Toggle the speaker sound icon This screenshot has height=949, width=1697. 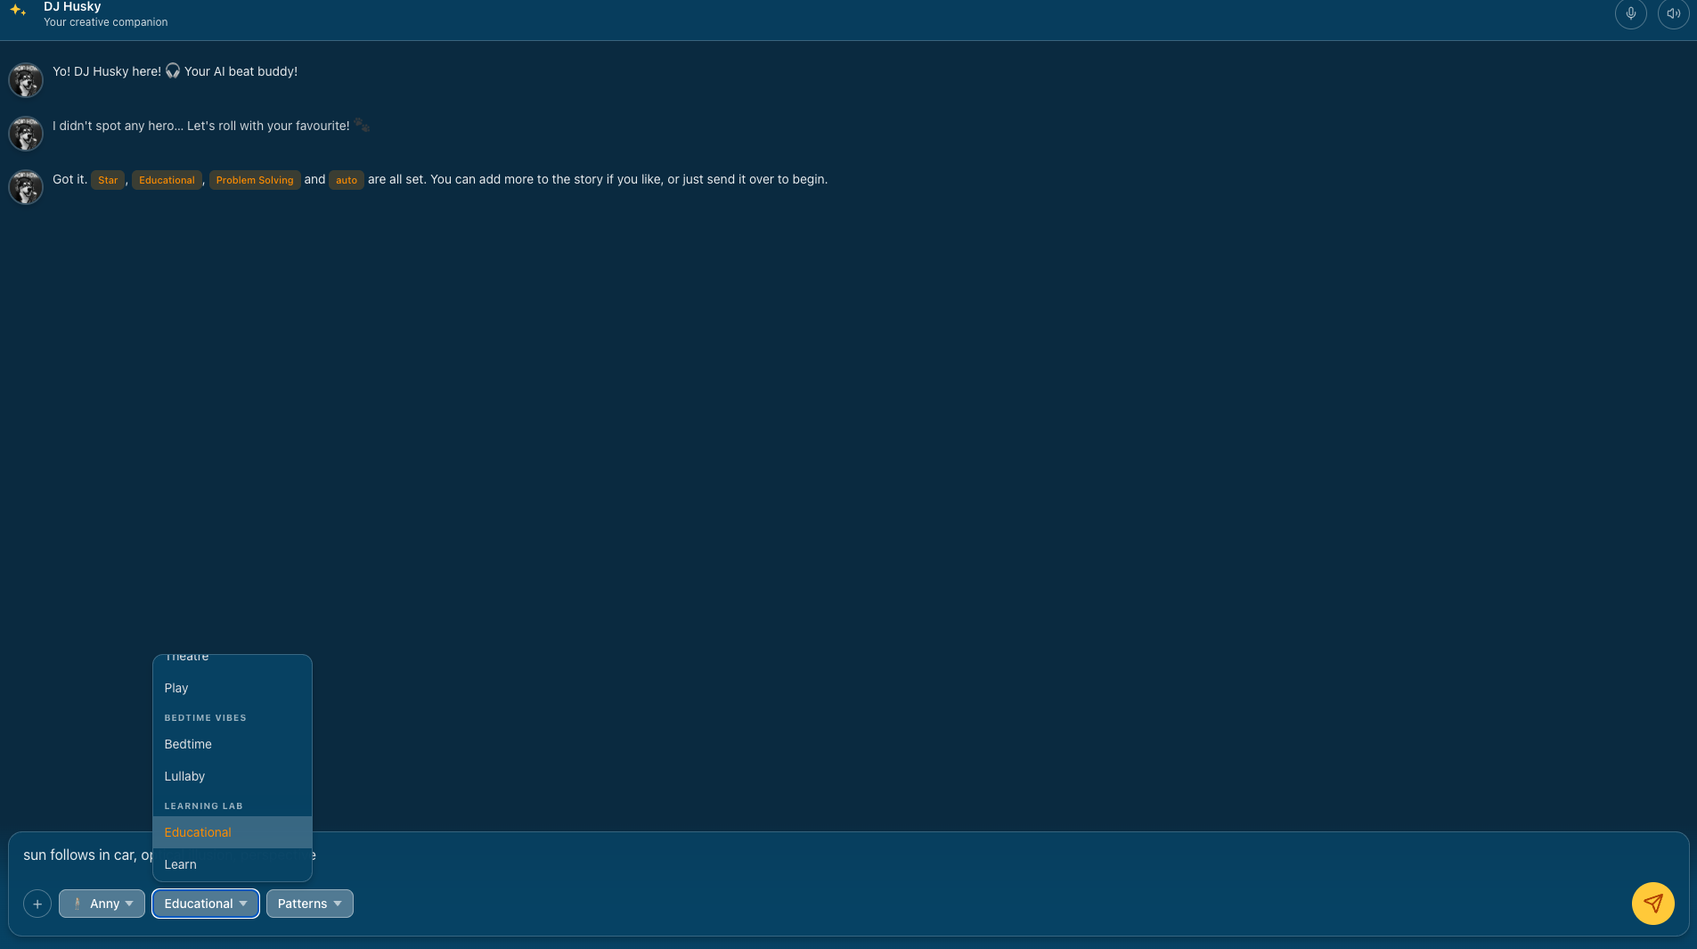click(1673, 13)
